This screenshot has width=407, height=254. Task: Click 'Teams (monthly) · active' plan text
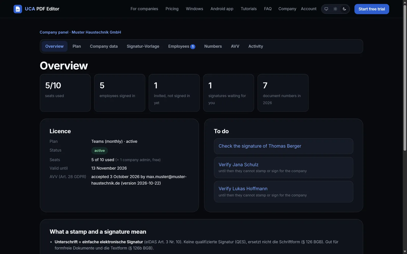[x=114, y=141]
